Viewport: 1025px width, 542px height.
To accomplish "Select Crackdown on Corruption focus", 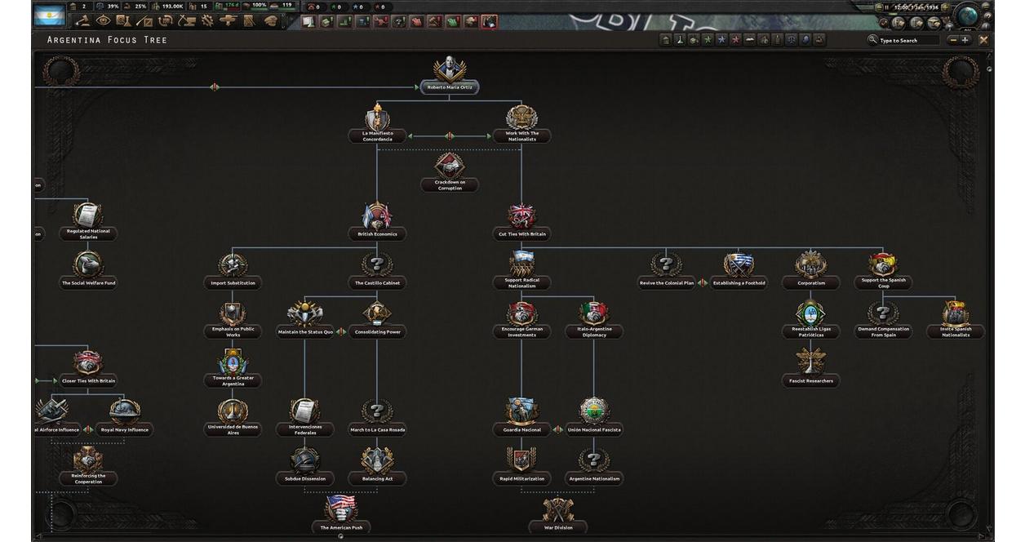I will (450, 174).
